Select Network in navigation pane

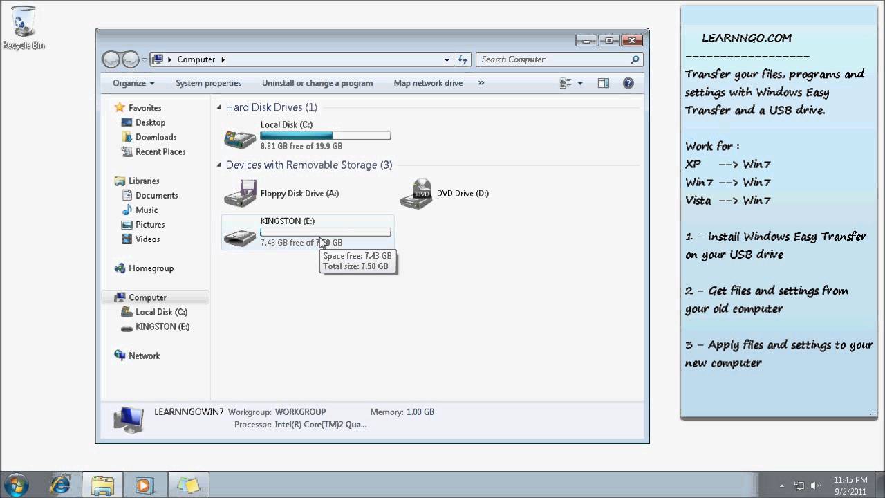tap(137, 356)
